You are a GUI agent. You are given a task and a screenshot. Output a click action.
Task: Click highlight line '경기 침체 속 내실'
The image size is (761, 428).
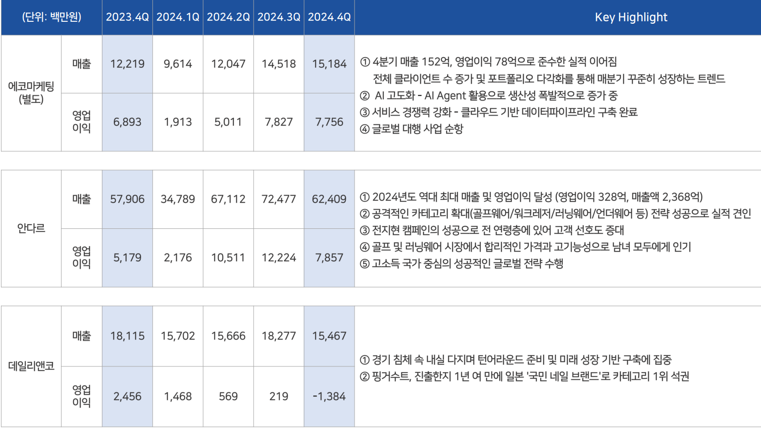click(x=516, y=360)
